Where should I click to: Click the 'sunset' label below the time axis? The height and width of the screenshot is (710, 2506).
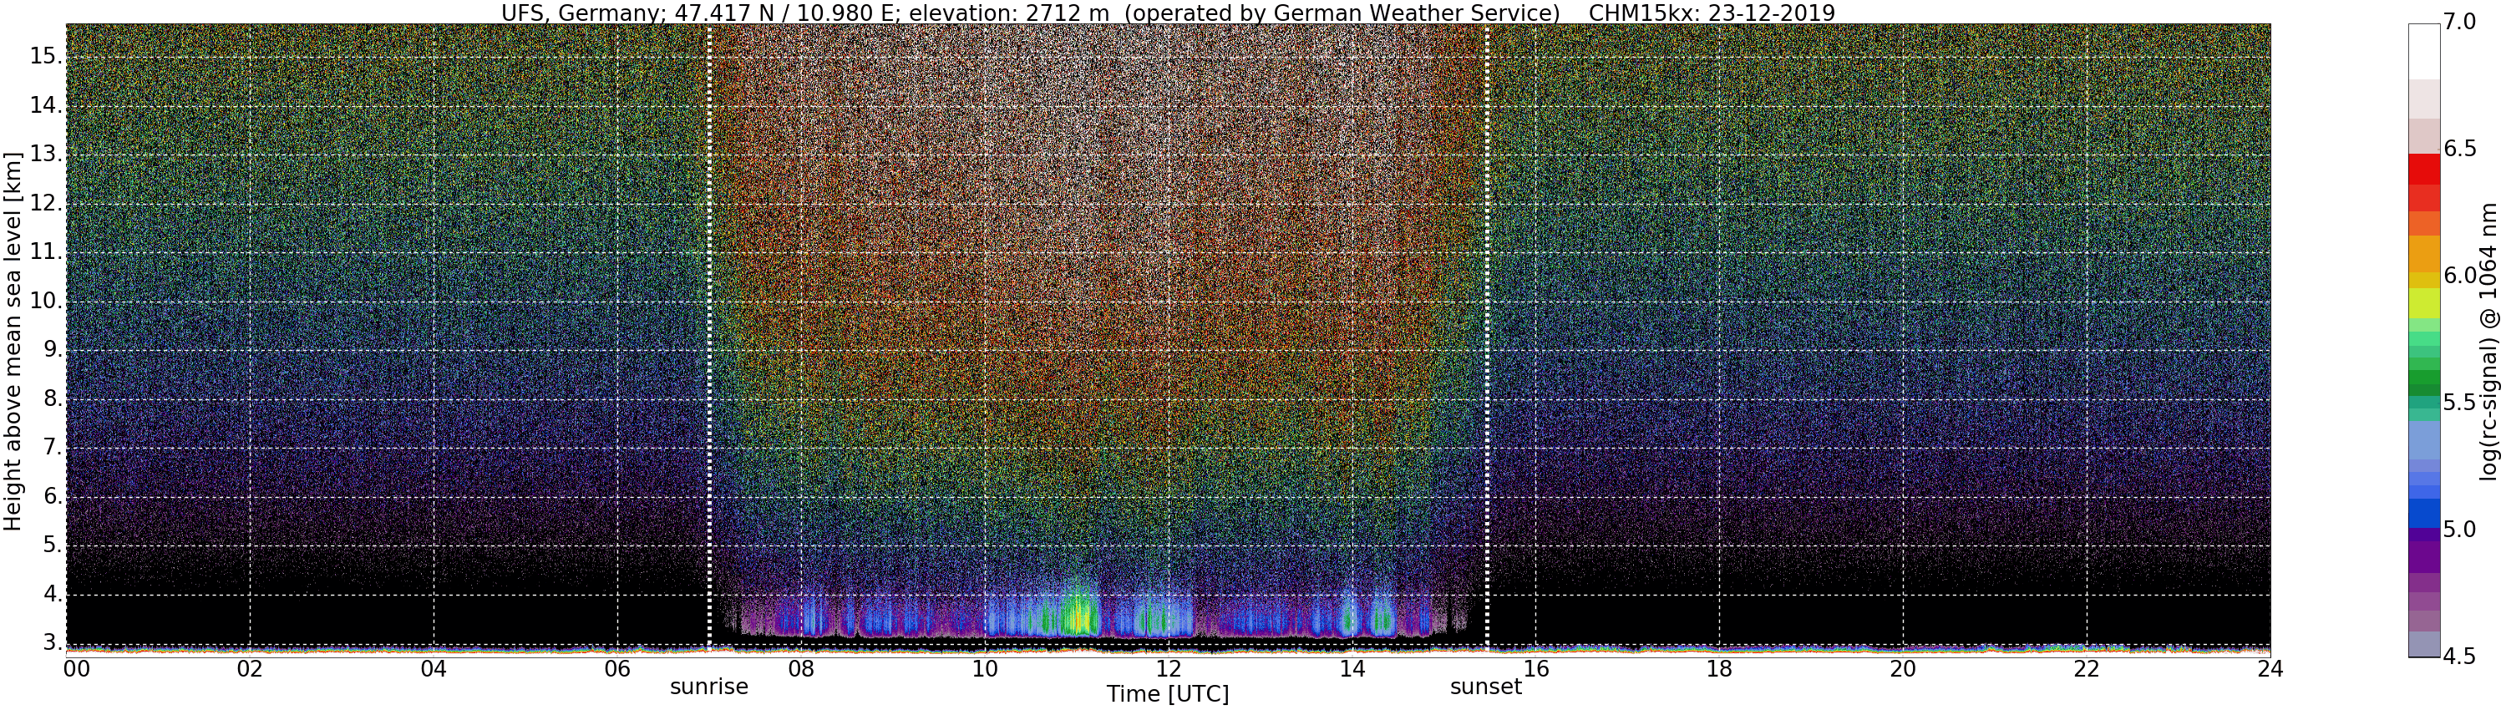tap(1485, 687)
